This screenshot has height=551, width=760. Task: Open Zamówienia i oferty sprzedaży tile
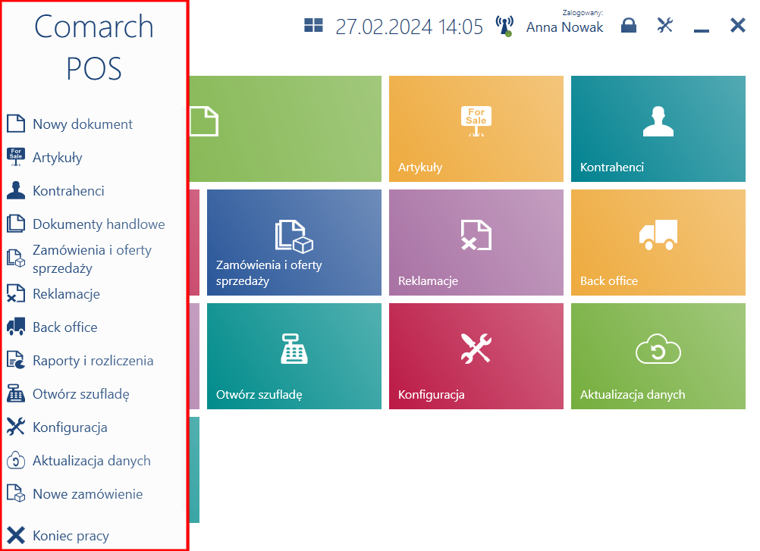294,243
